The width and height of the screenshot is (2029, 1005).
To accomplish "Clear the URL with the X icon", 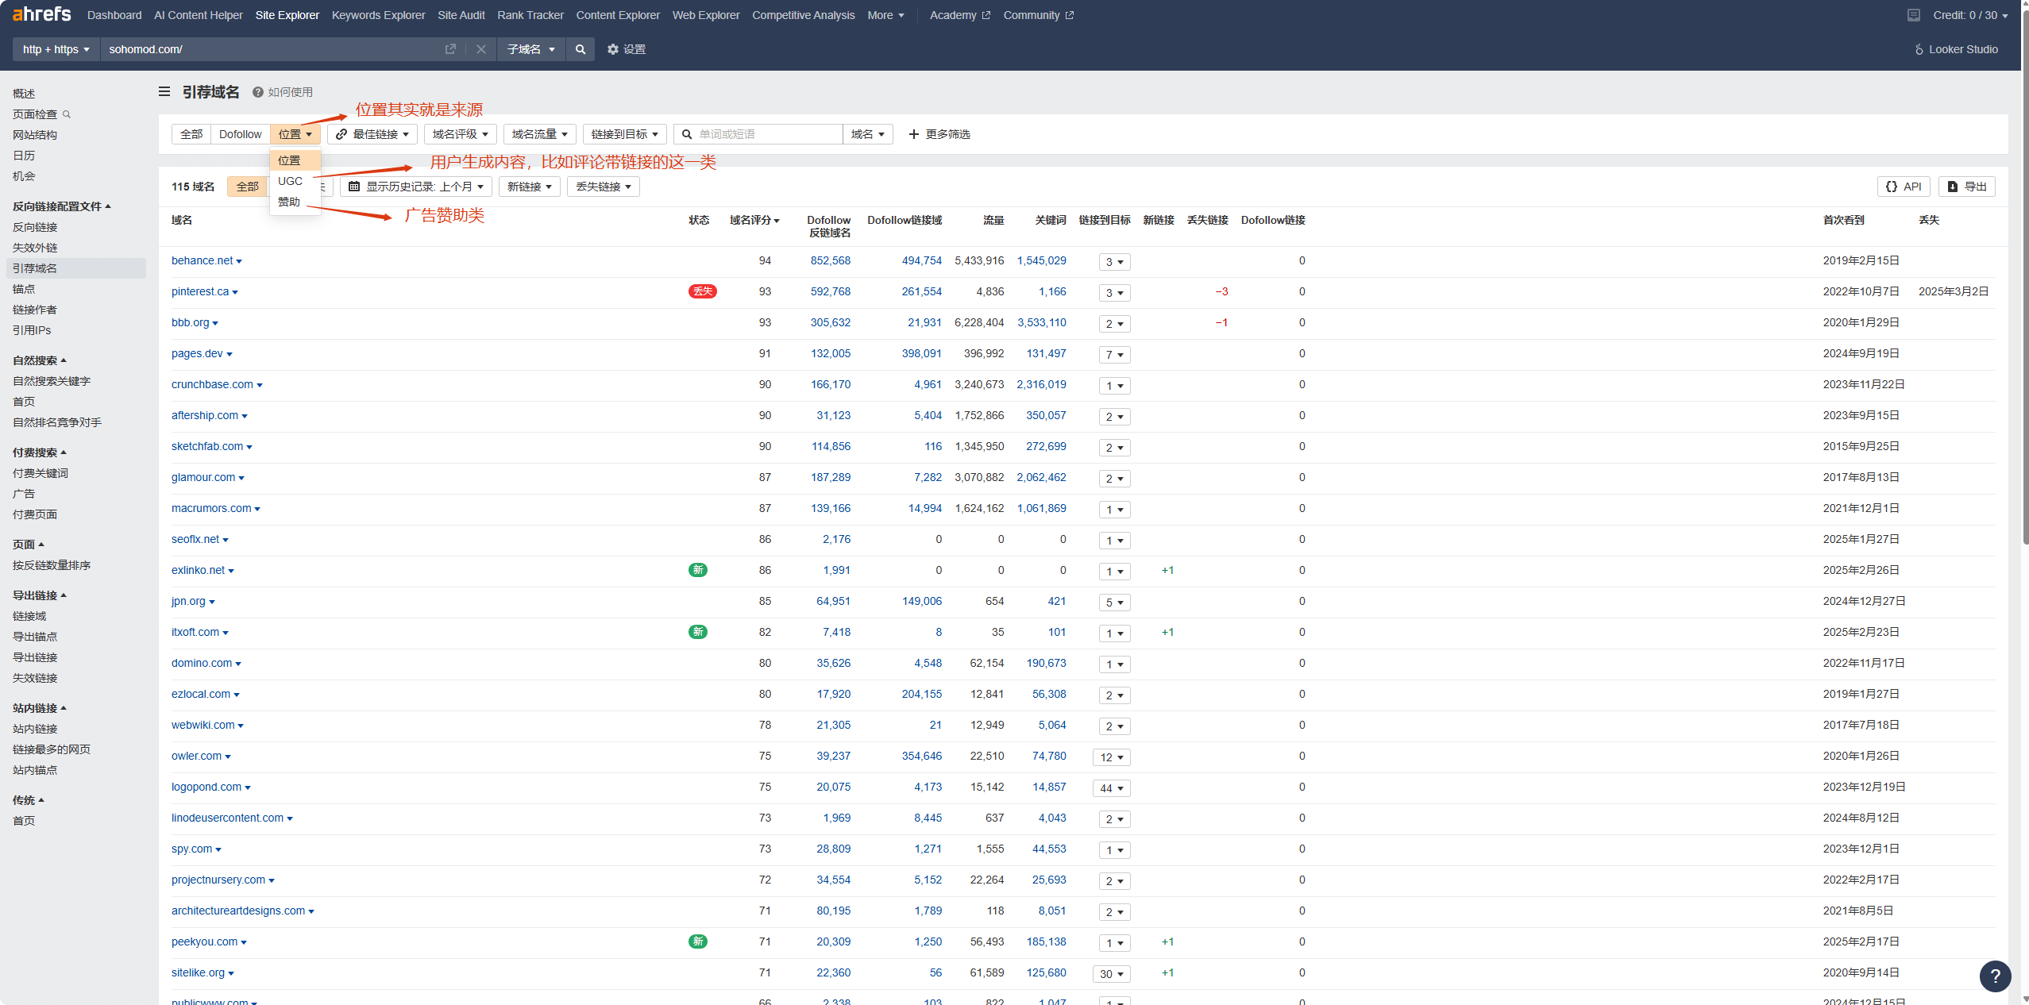I will pos(480,49).
